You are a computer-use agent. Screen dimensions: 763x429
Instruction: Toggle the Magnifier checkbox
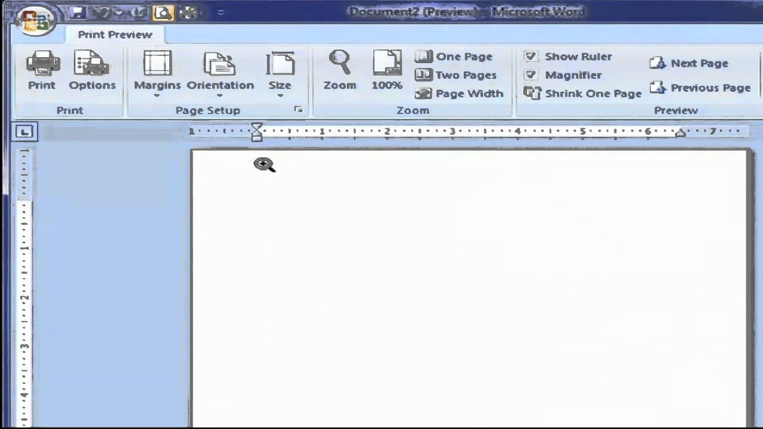point(531,75)
